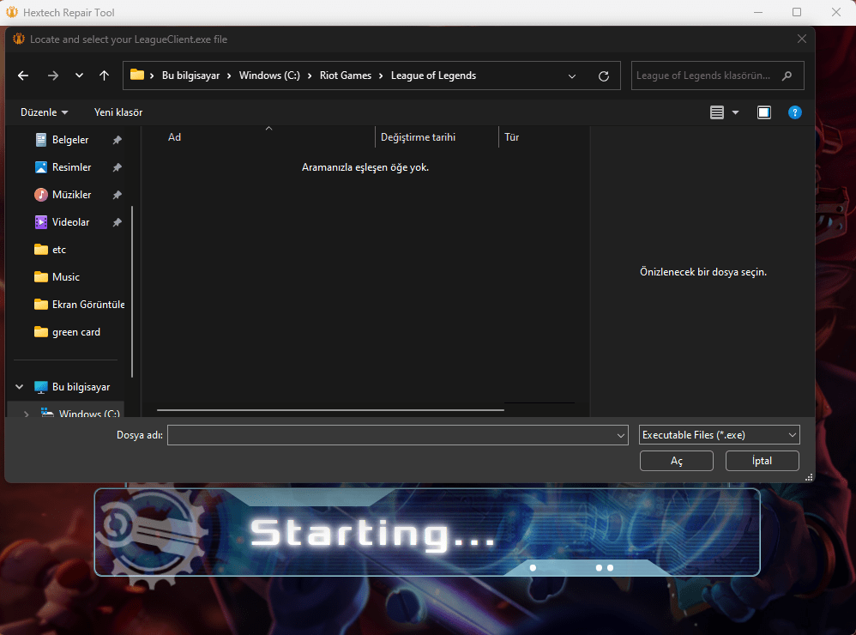856x635 pixels.
Task: Click the pin icon beside Müzikler
Action: coord(117,195)
